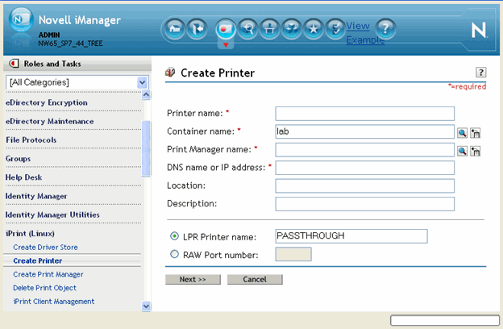The width and height of the screenshot is (503, 329).
Task: Browse containers with Container name magnifier
Action: coord(462,132)
